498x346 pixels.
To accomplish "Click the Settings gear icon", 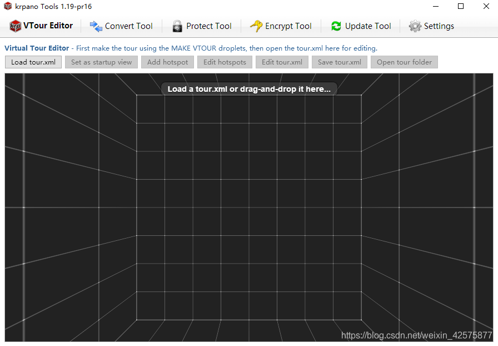I will pyautogui.click(x=415, y=26).
